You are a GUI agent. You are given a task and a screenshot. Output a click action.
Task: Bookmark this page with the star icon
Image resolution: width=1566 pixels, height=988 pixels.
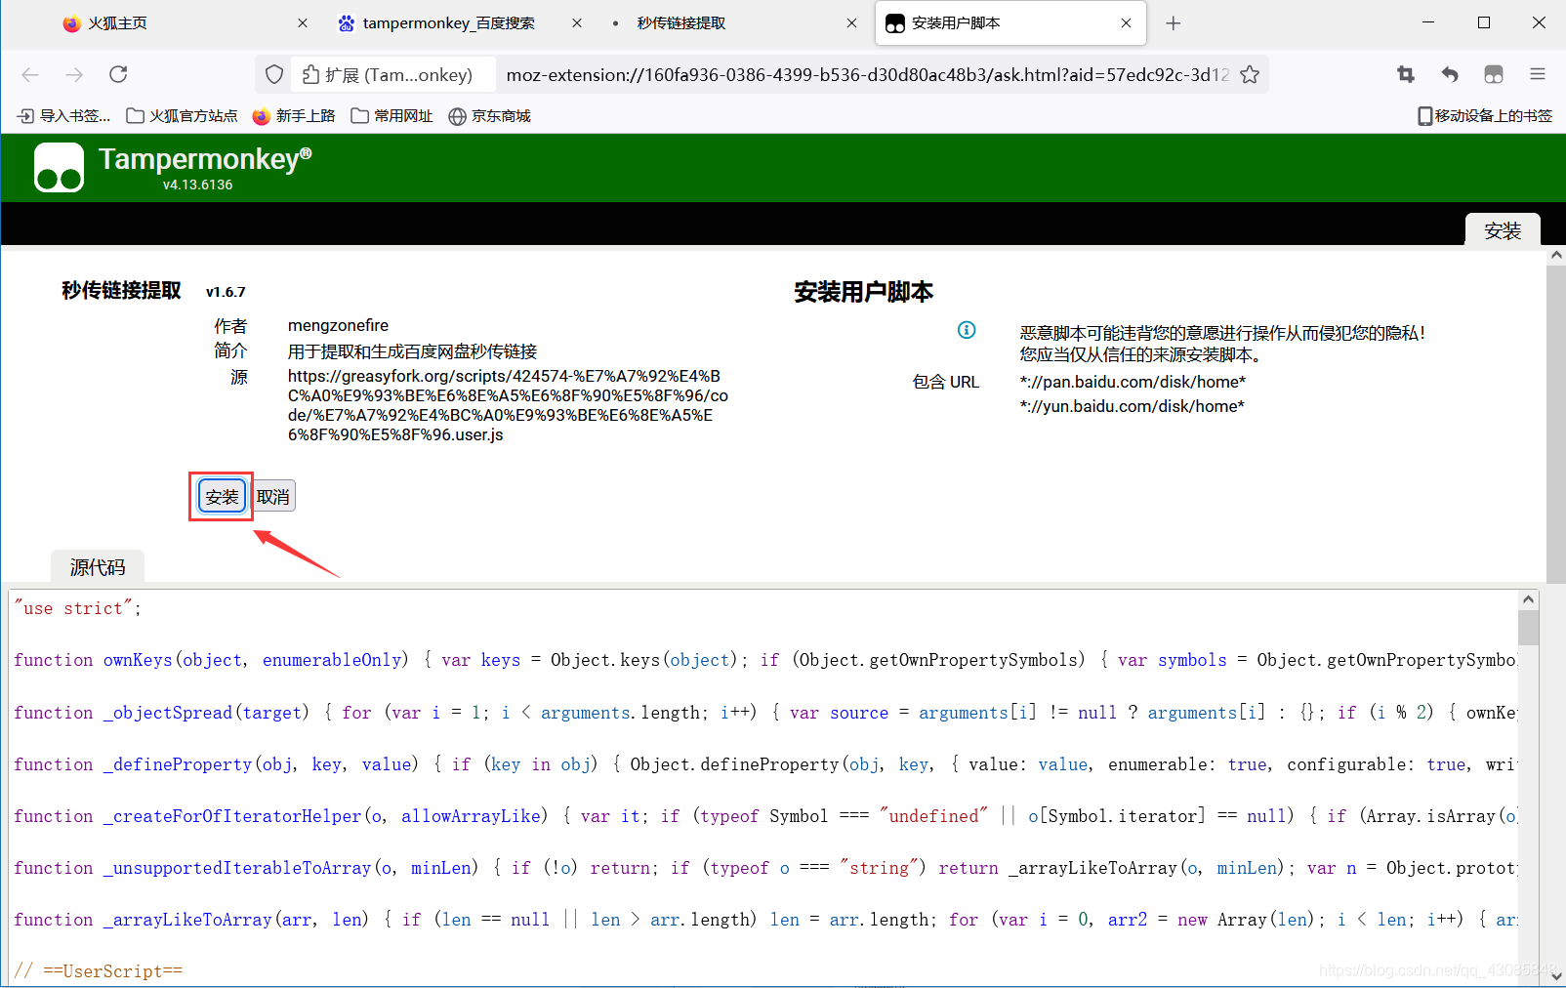click(x=1250, y=74)
